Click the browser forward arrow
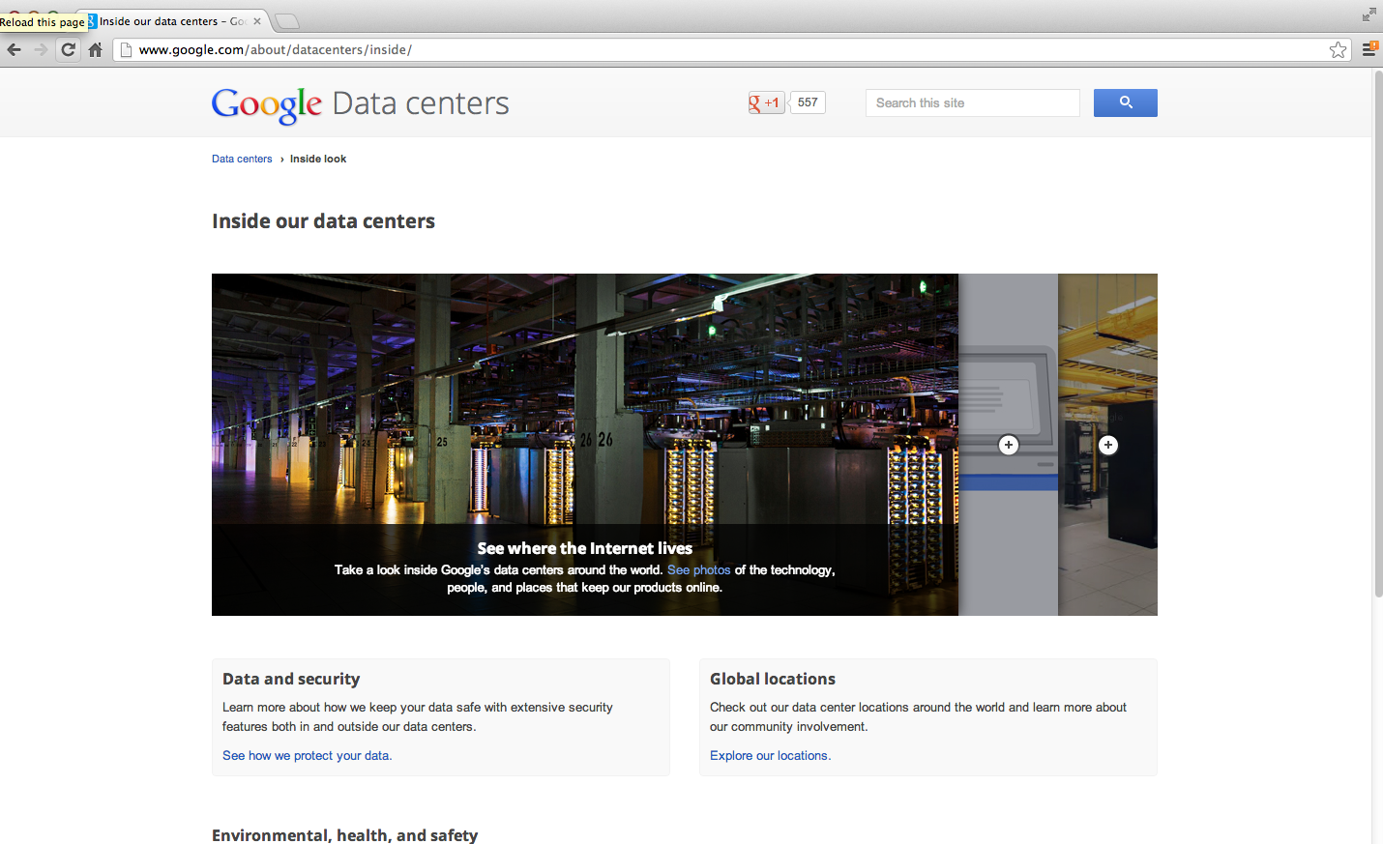 point(41,50)
